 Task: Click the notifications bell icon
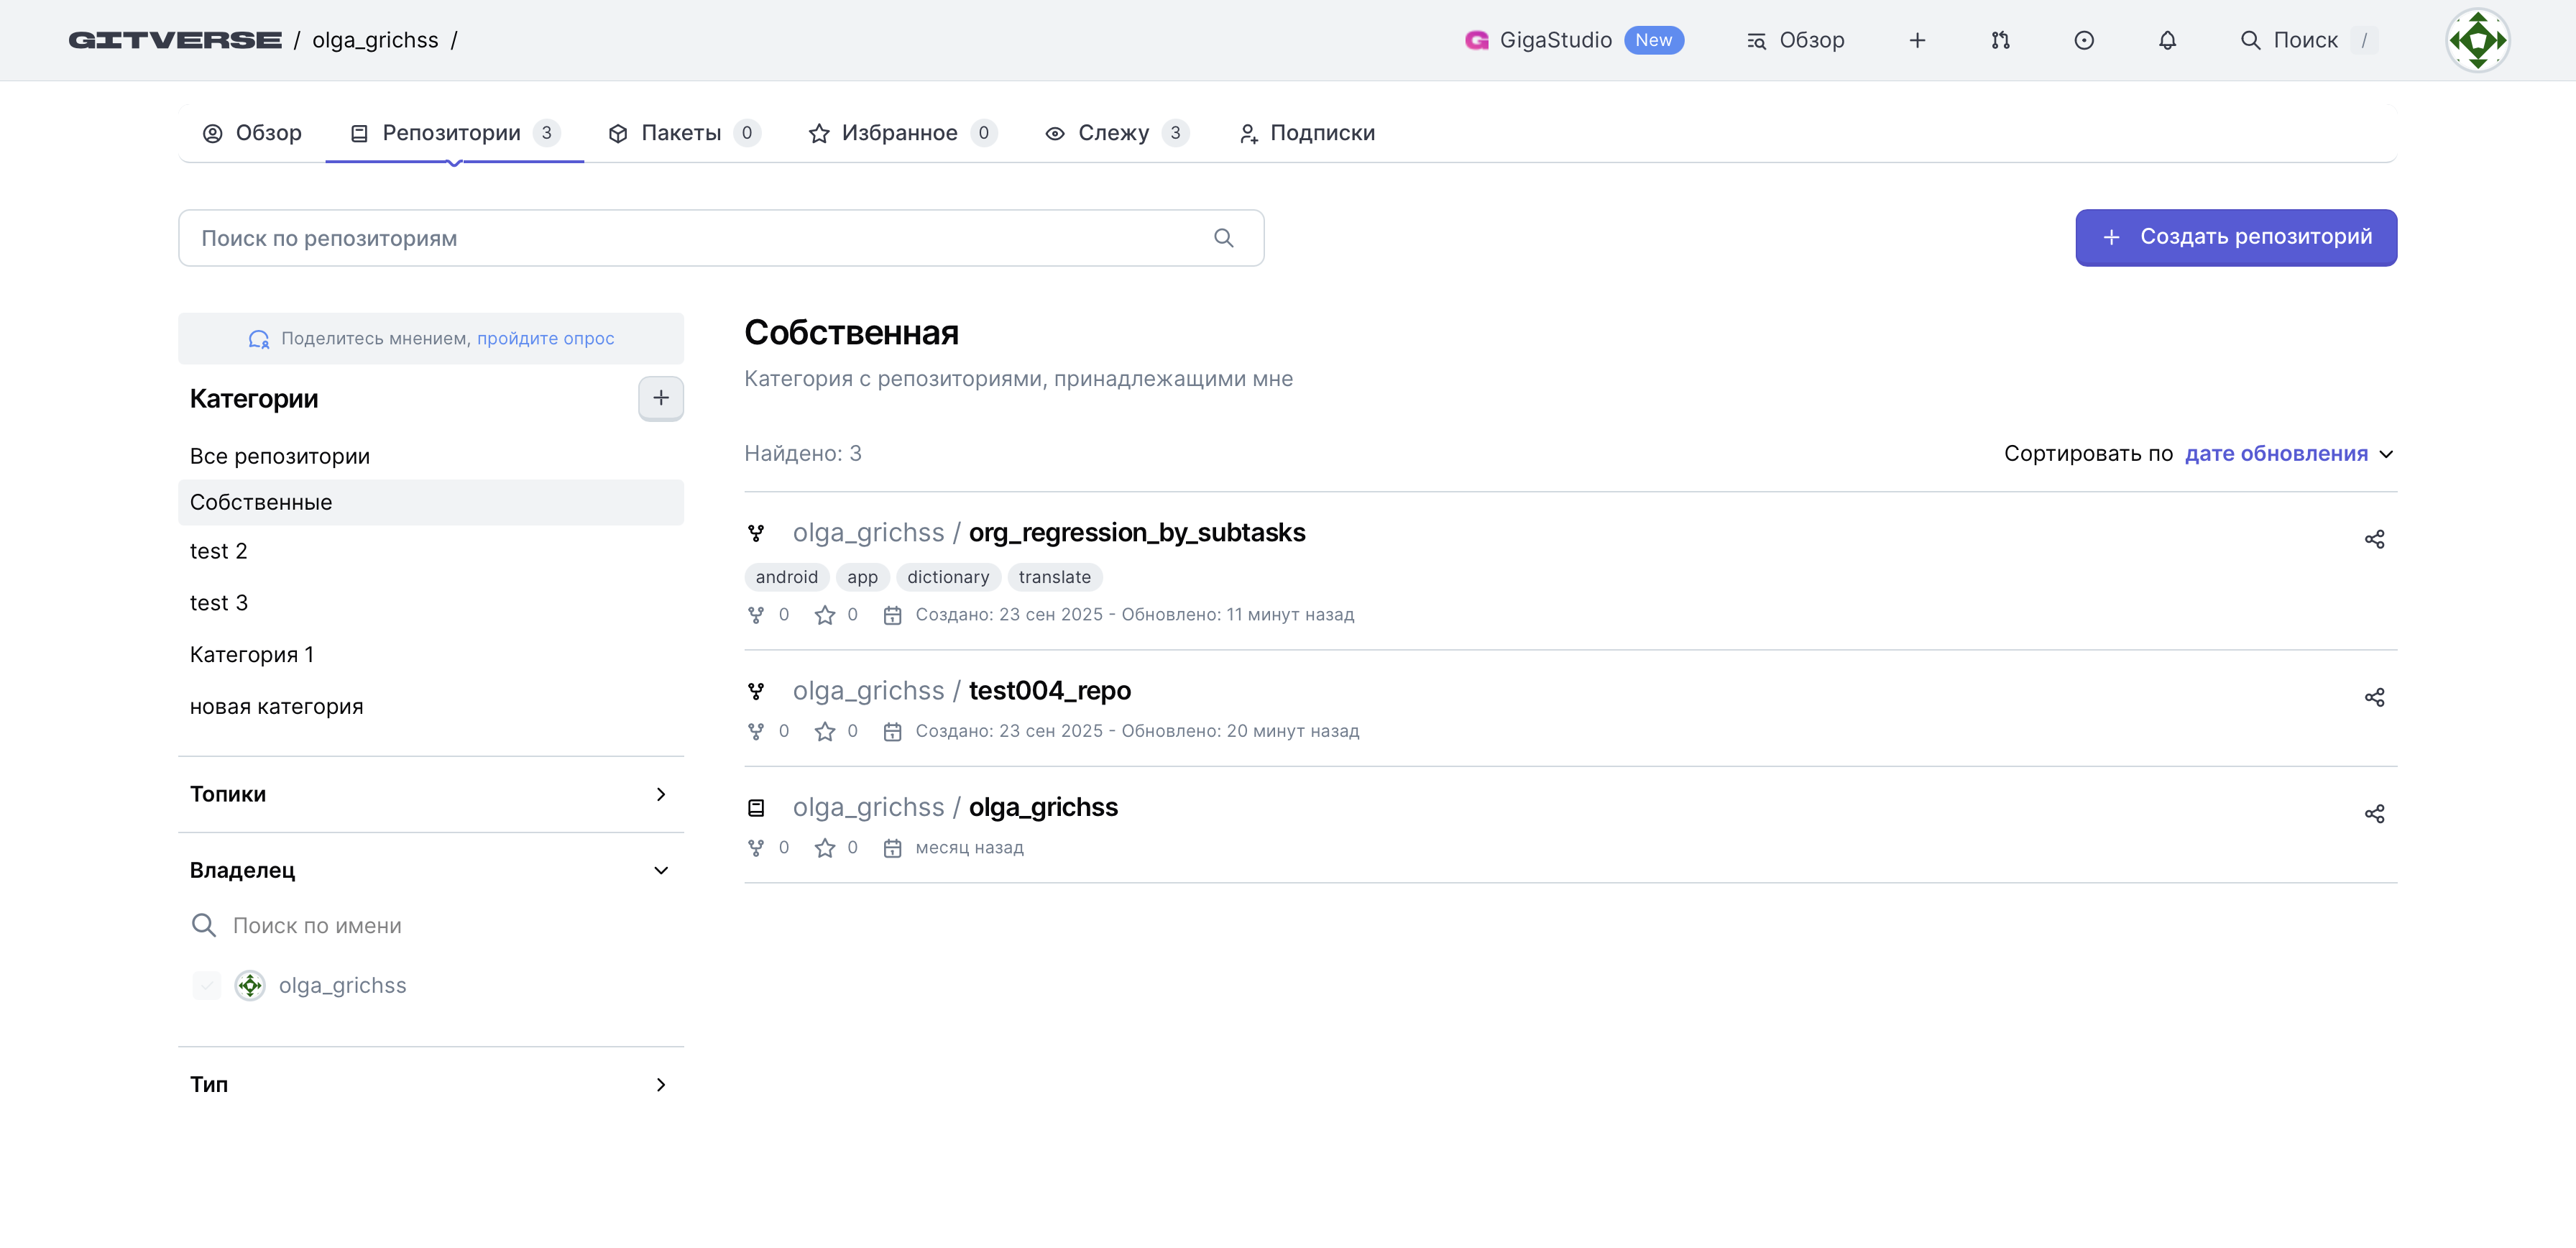pyautogui.click(x=2167, y=40)
